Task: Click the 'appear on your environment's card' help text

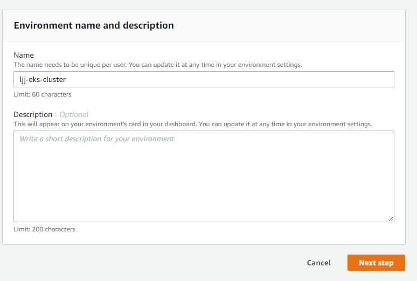Action: 193,124
